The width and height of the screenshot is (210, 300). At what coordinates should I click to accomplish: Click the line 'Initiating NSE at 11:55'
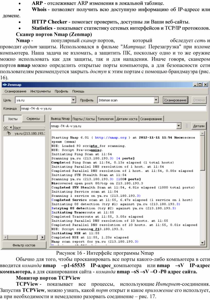[75, 233]
